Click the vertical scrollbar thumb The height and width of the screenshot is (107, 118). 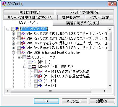coord(110,41)
